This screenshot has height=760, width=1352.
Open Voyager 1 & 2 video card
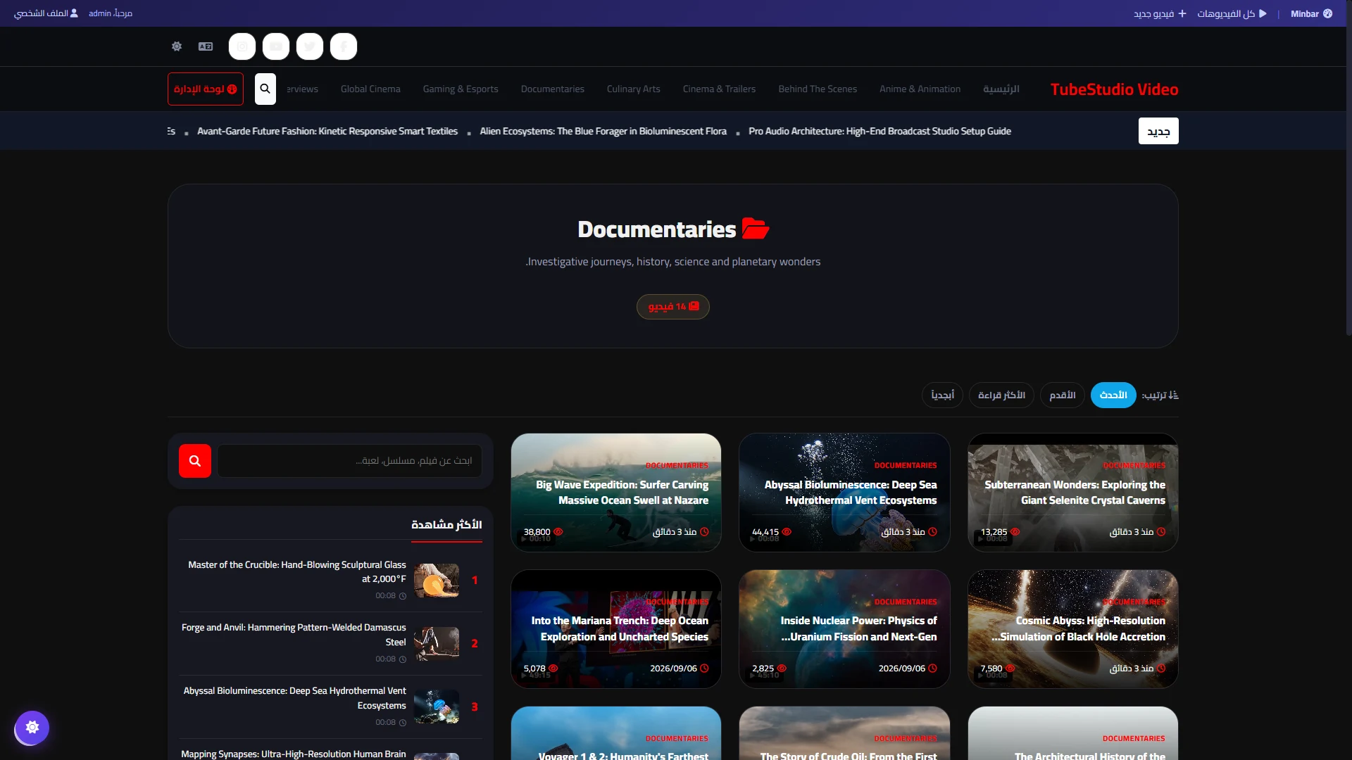click(x=616, y=733)
